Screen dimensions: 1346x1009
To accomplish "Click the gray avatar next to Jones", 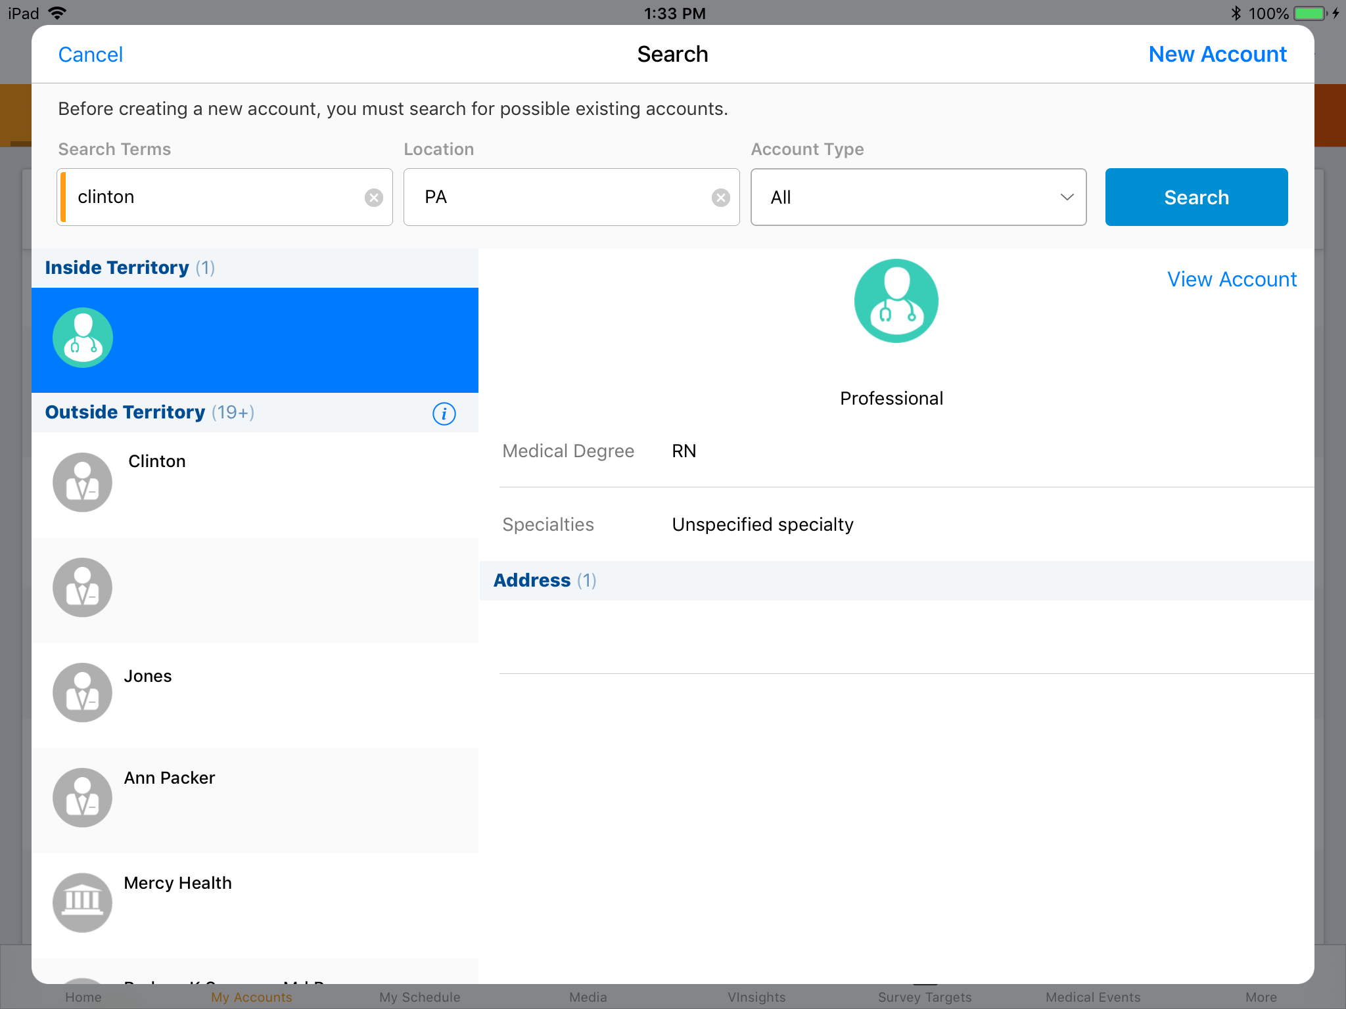I will click(83, 692).
